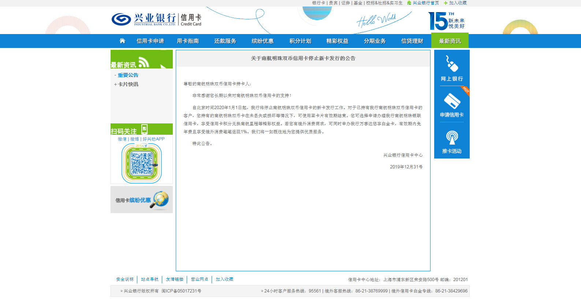Open 校招&社招&实习生 top link
Viewport: 581px width, 302px height.
tap(384, 3)
